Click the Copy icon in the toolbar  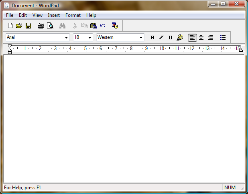pos(84,25)
